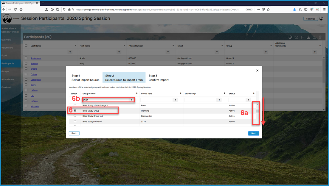Select the Bible Study Group Ind radio button
329x186 pixels.
click(75, 116)
